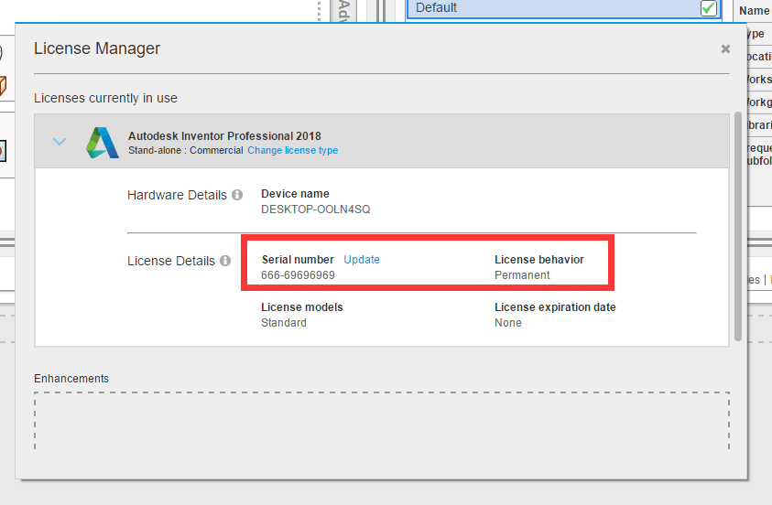Click the device name DESKTOP-OOLN4SQ
Screen dimensions: 772x505
(315, 209)
